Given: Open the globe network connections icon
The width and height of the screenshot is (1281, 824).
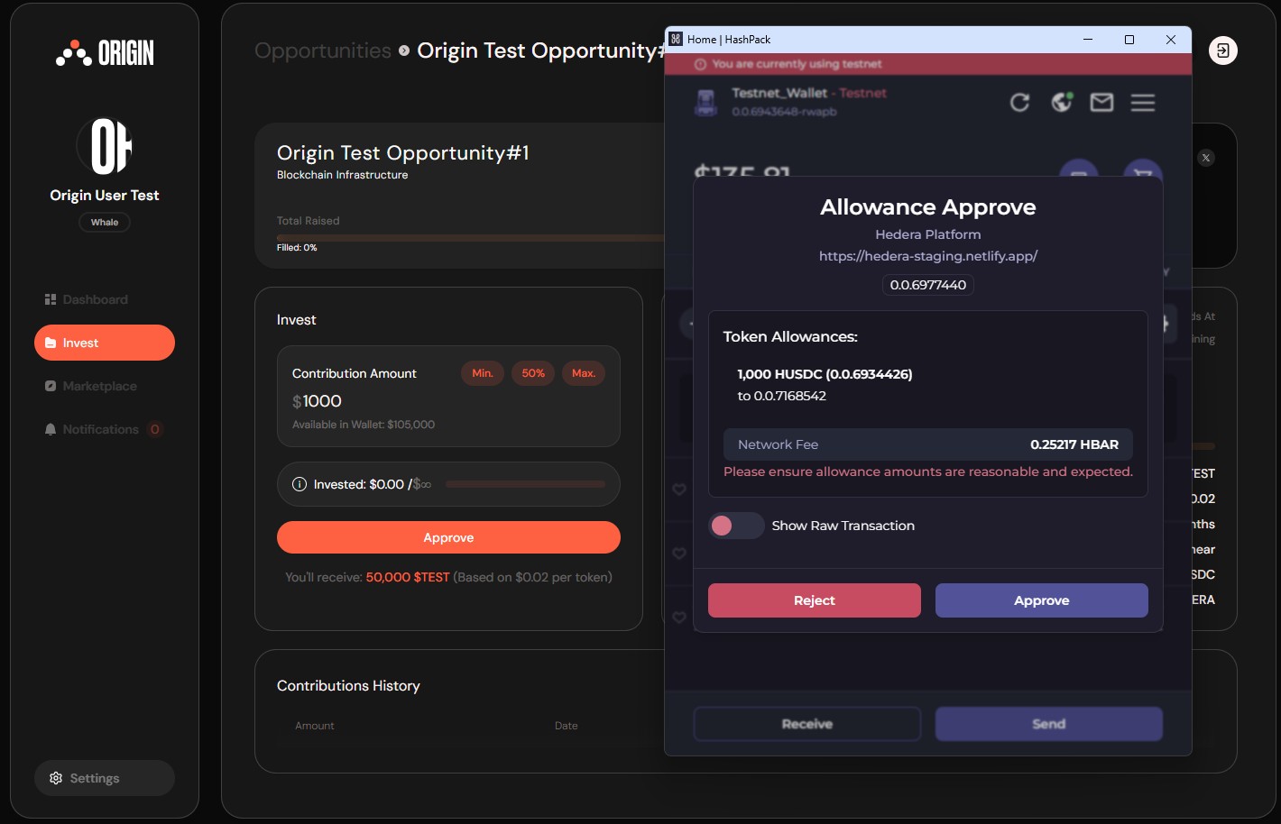Looking at the screenshot, I should 1062,103.
